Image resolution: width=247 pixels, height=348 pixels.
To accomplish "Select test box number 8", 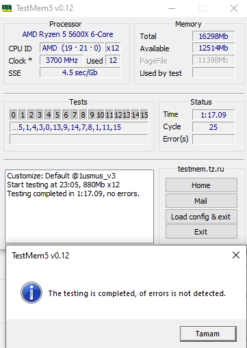I will (x=83, y=115).
